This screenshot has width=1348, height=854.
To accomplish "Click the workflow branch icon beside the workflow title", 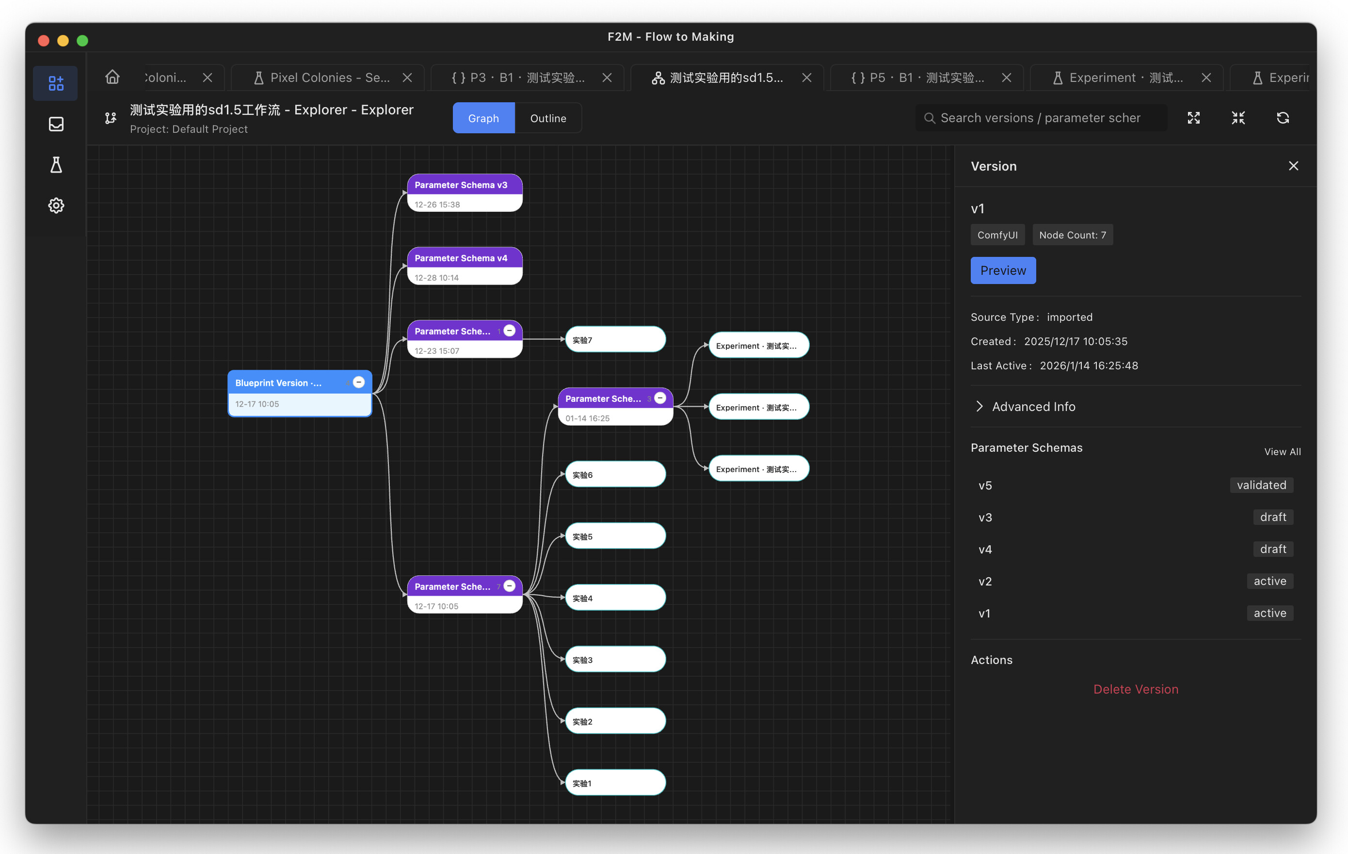I will point(110,118).
